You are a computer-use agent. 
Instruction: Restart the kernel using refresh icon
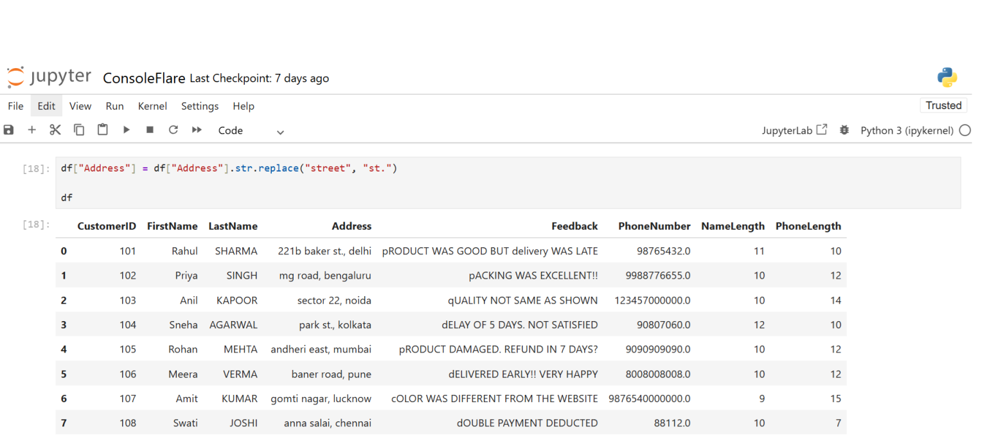[x=173, y=130]
